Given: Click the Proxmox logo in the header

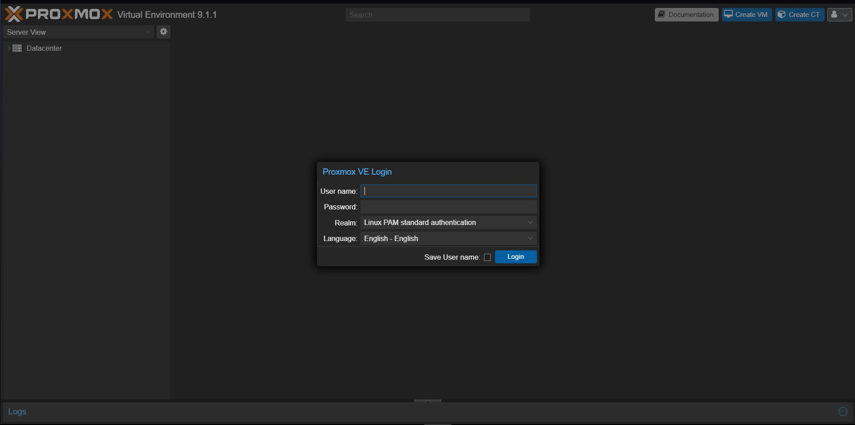Looking at the screenshot, I should click(59, 14).
